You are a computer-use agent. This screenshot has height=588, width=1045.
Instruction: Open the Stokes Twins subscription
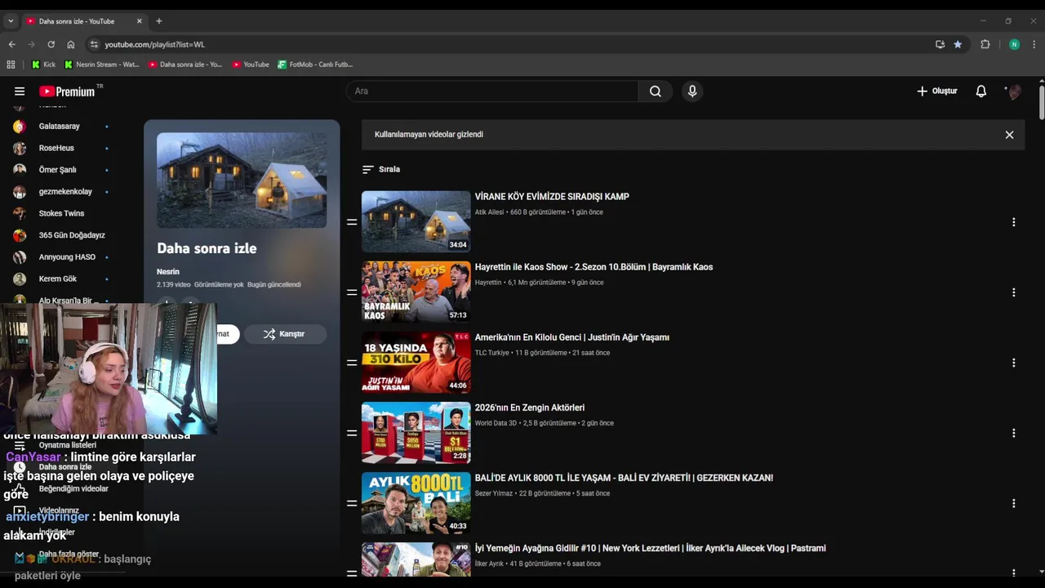(x=60, y=213)
